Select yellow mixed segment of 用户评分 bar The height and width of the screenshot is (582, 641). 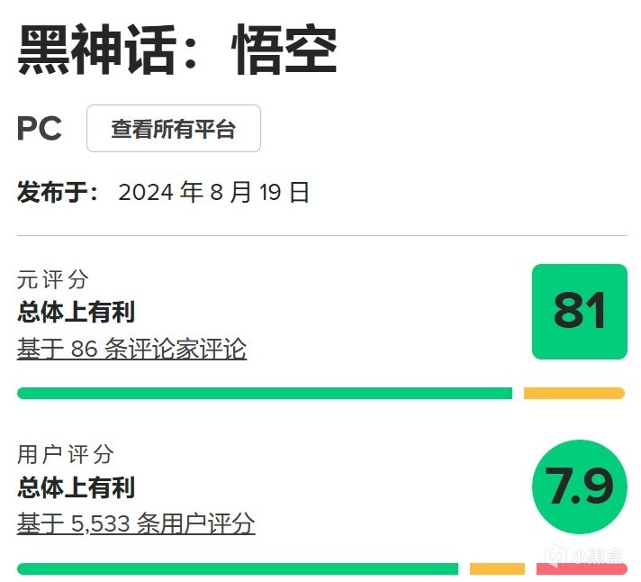[497, 568]
